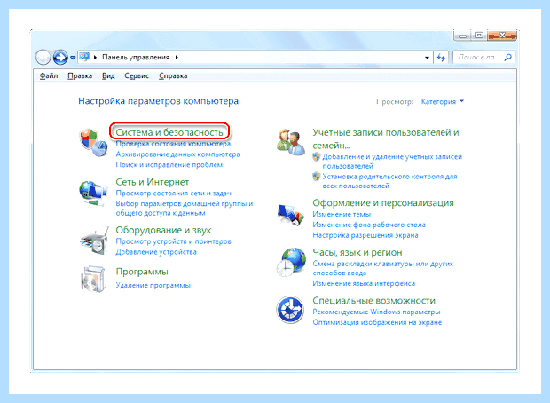Click Настройка разрешения экрана link
The width and height of the screenshot is (550, 403).
[x=365, y=235]
